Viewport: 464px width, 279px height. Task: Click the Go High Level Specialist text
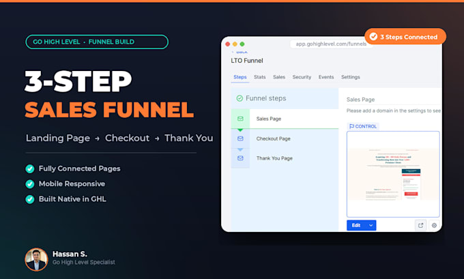click(83, 262)
